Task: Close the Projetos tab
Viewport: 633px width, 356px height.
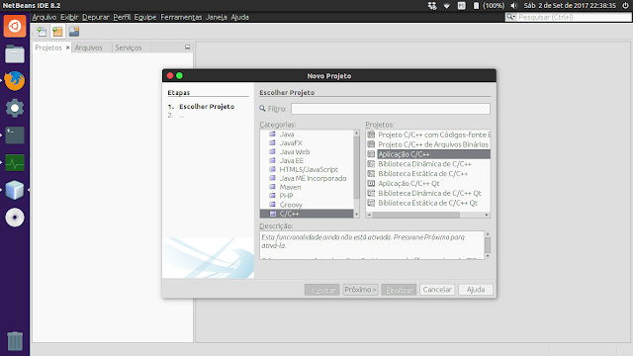Action: pos(68,47)
